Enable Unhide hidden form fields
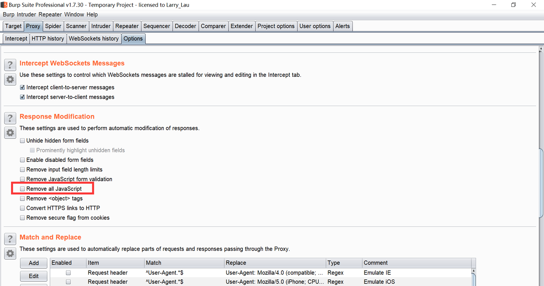Image resolution: width=544 pixels, height=286 pixels. (22, 141)
